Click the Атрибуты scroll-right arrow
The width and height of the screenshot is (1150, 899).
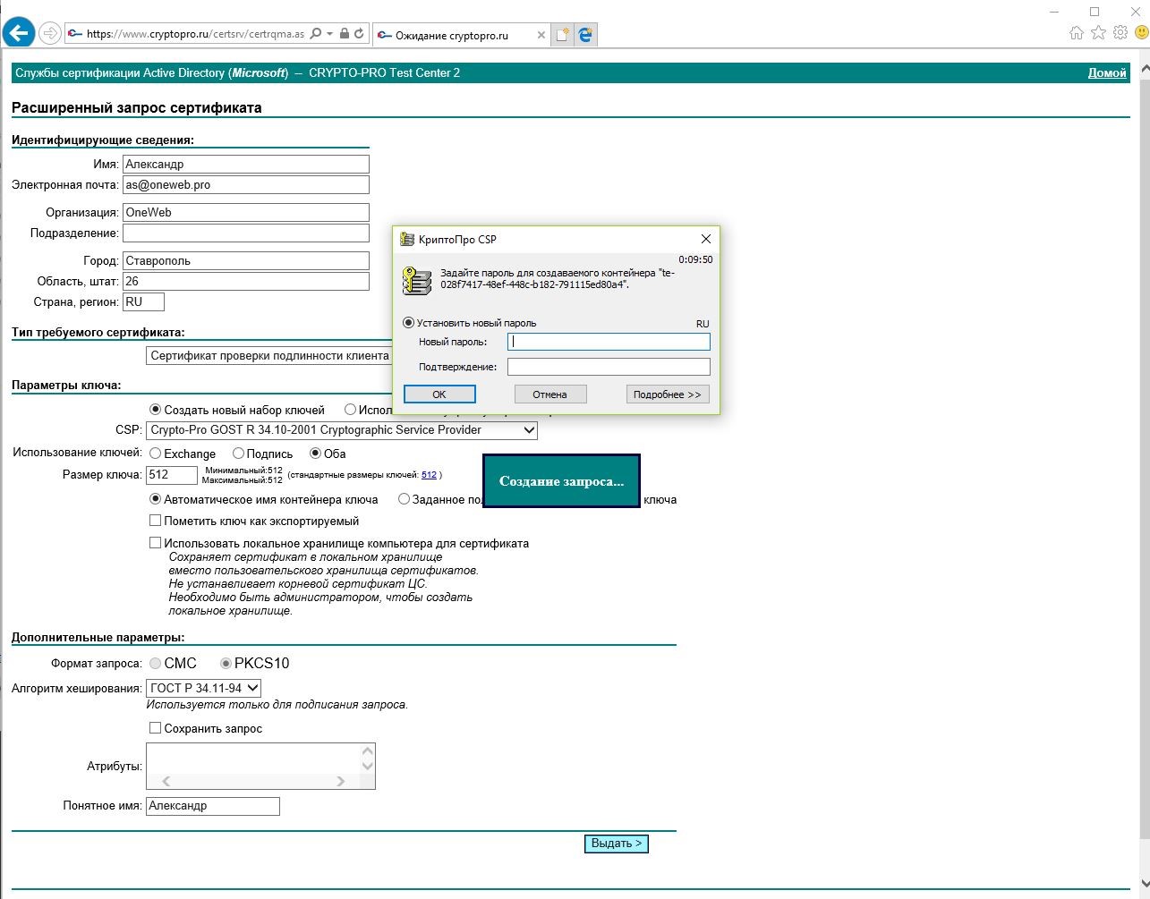tap(340, 781)
